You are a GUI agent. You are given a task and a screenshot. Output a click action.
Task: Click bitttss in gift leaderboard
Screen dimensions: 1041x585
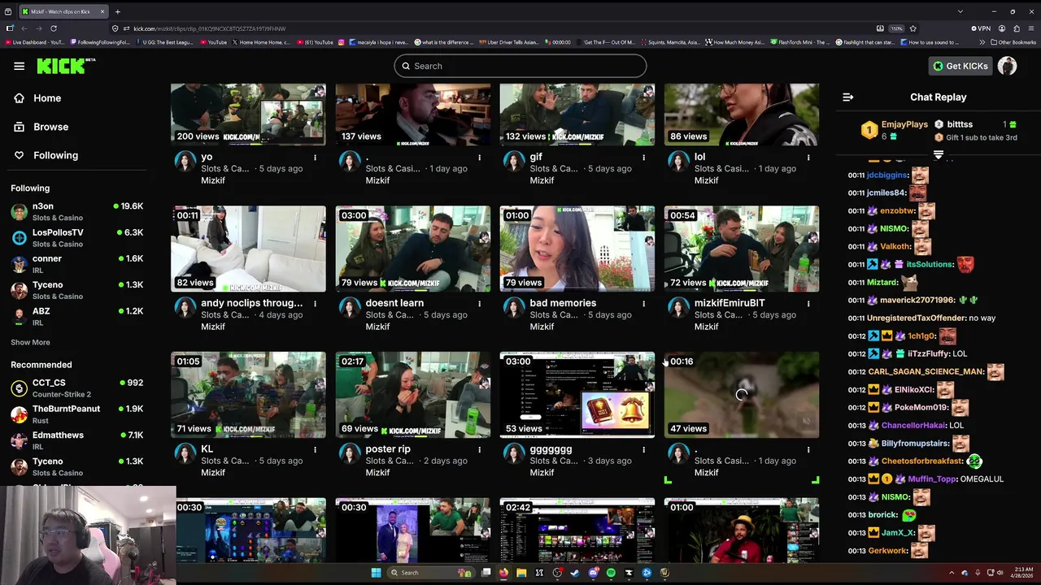960,124
